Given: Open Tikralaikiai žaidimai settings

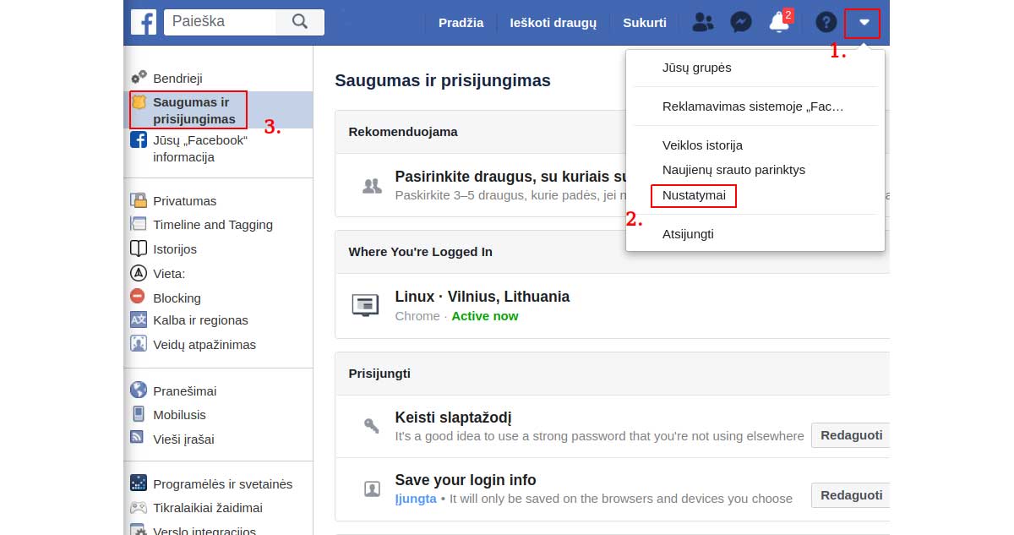Looking at the screenshot, I should (208, 508).
